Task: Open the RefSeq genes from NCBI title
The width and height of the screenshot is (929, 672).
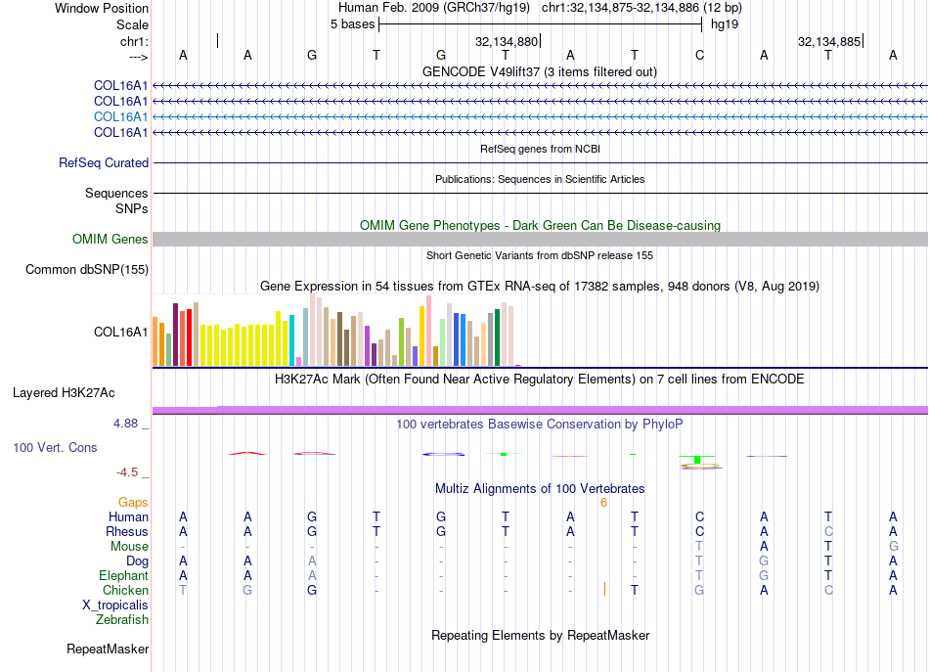Action: pyautogui.click(x=540, y=149)
